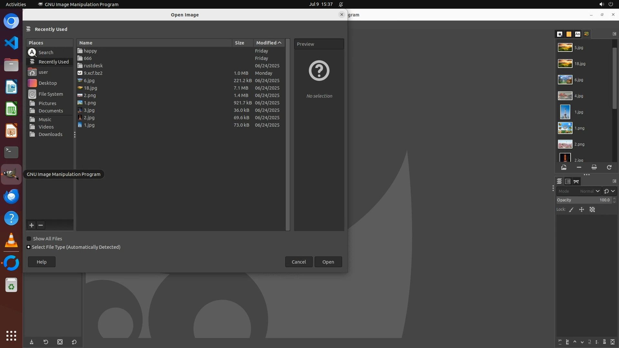Switch to the Channels tab
Viewport: 619px width, 348px height.
[x=568, y=181]
